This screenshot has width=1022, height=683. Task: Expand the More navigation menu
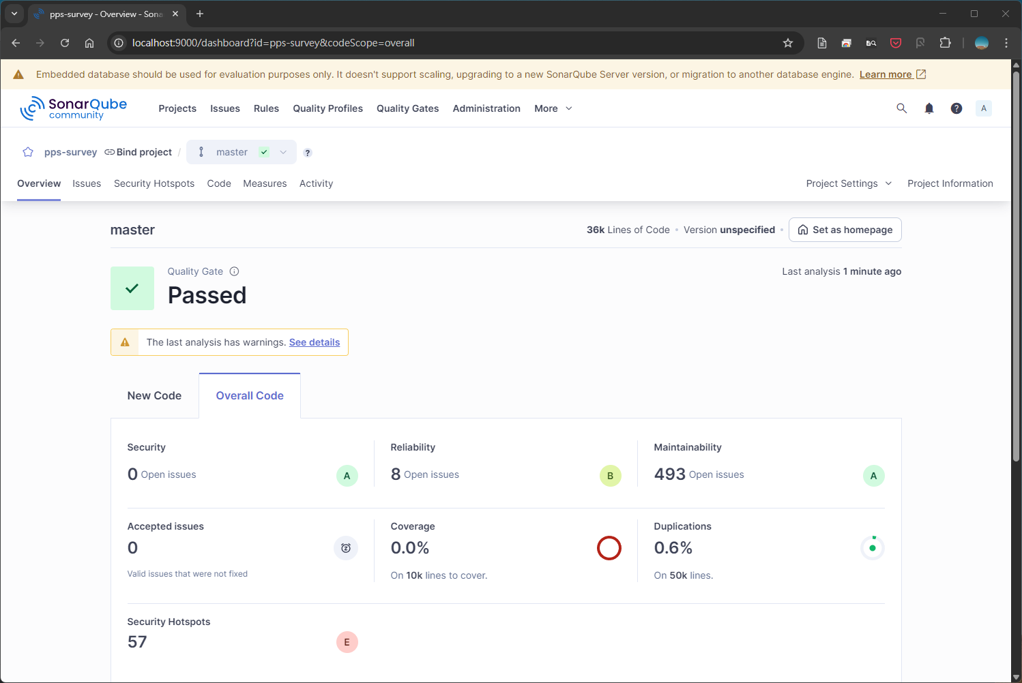tap(553, 108)
